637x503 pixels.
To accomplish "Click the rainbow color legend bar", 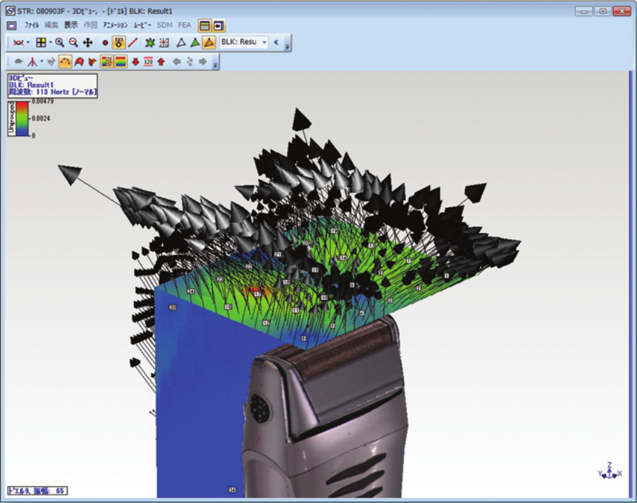I will 24,118.
